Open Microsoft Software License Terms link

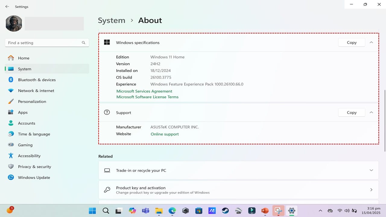pos(147,97)
